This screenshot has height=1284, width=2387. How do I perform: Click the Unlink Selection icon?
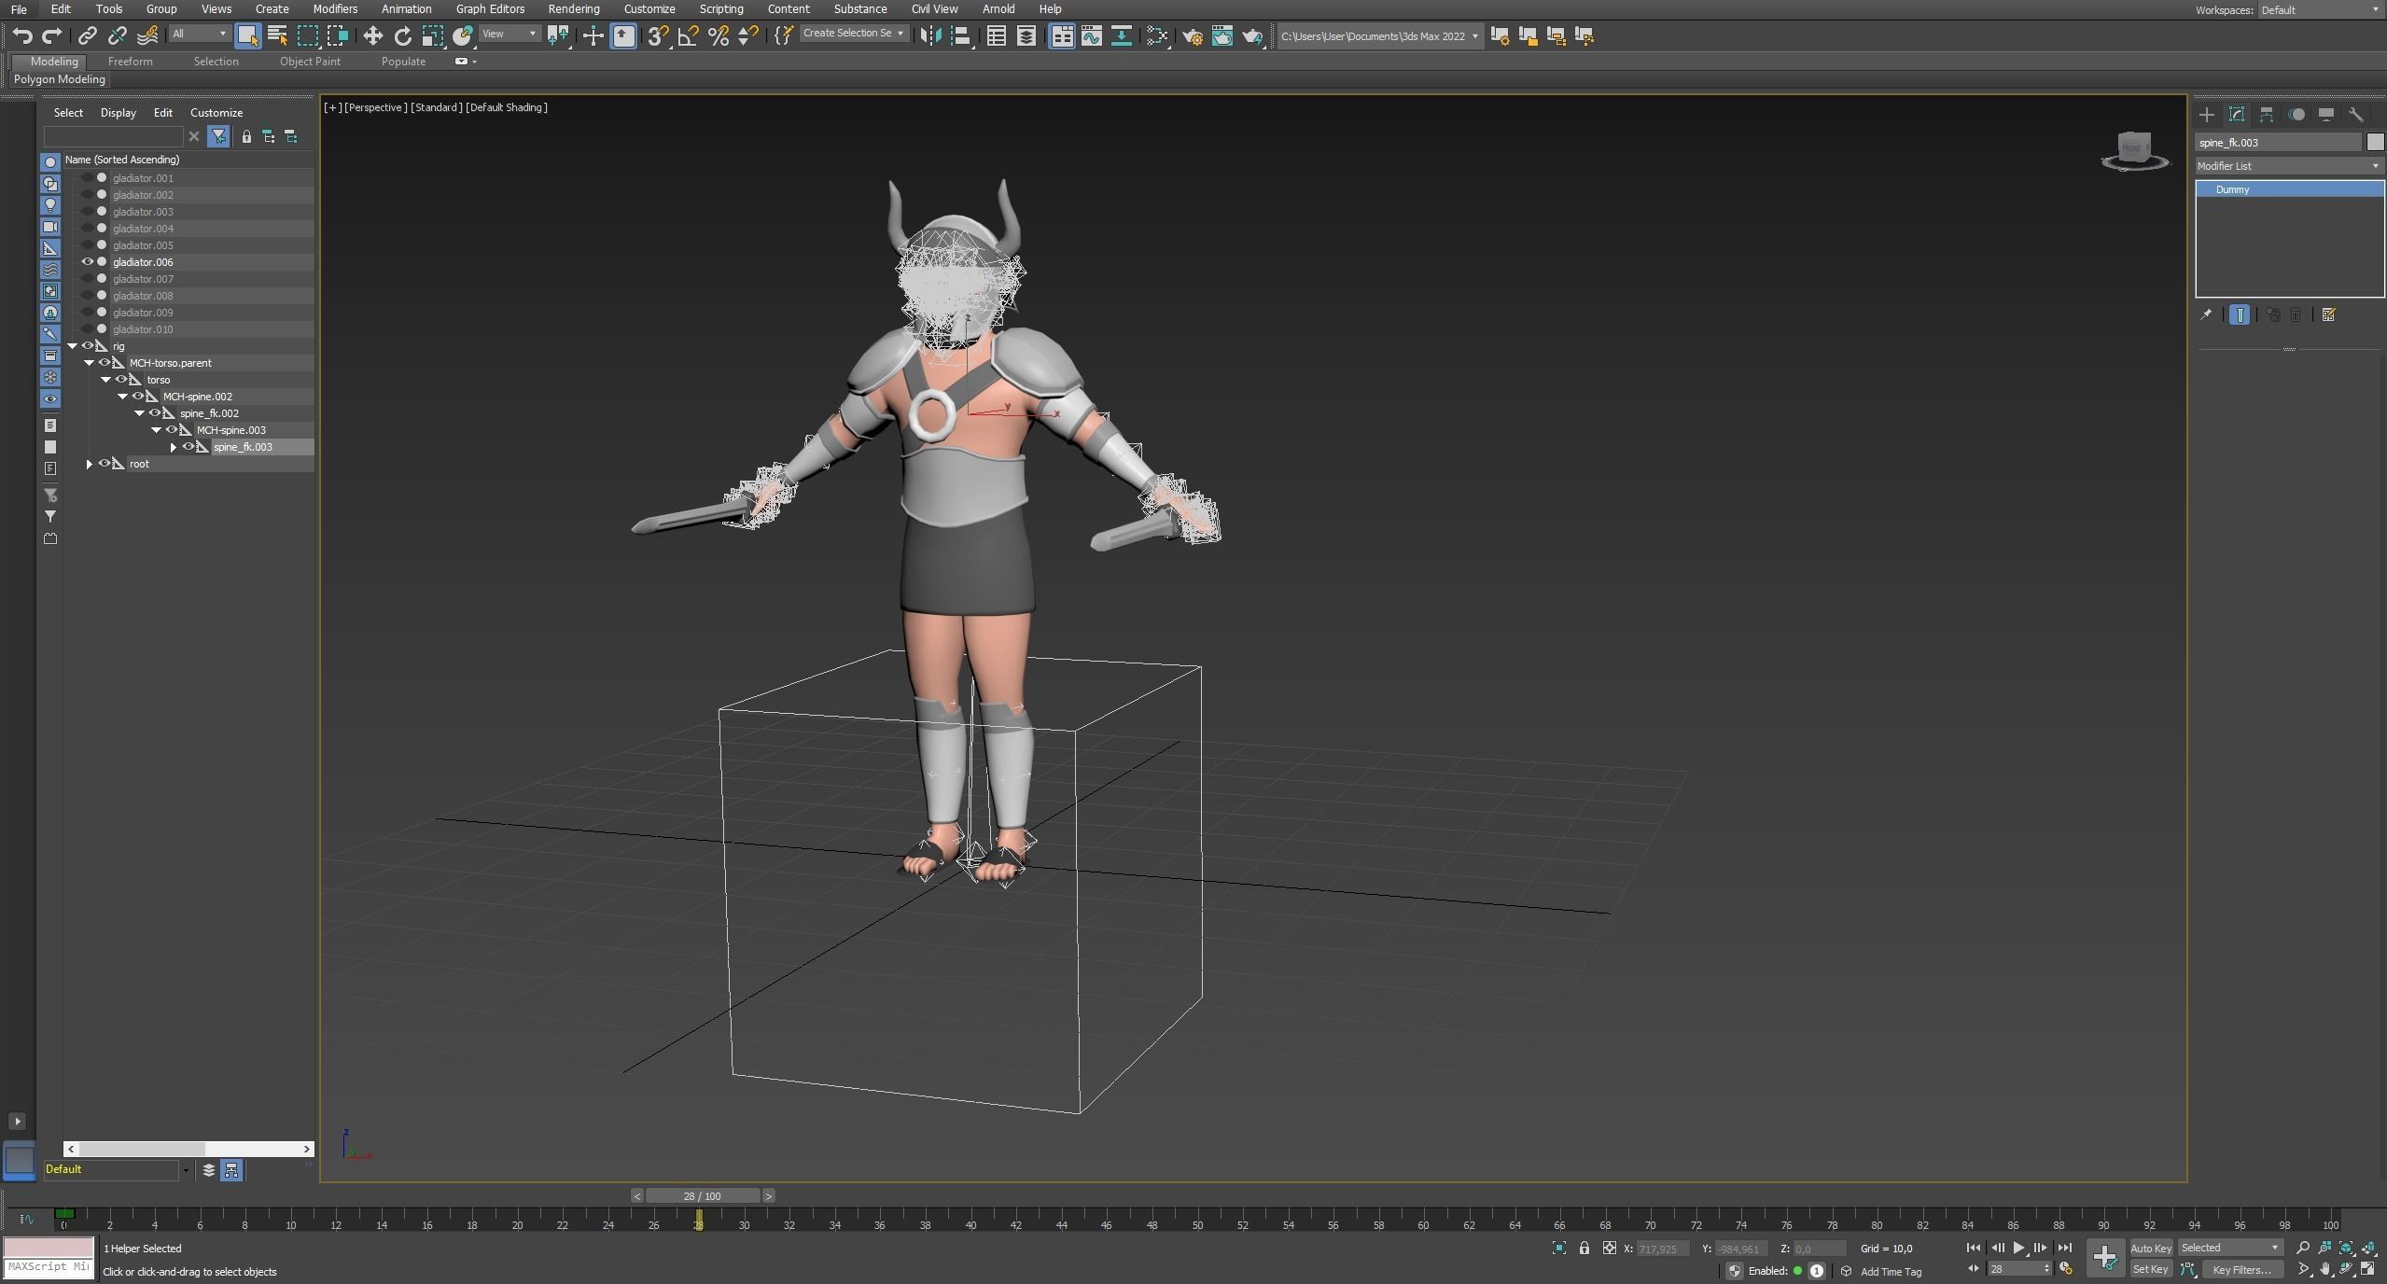118,35
